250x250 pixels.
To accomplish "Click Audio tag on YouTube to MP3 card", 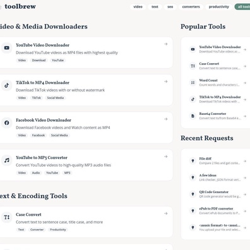I will (36, 172).
